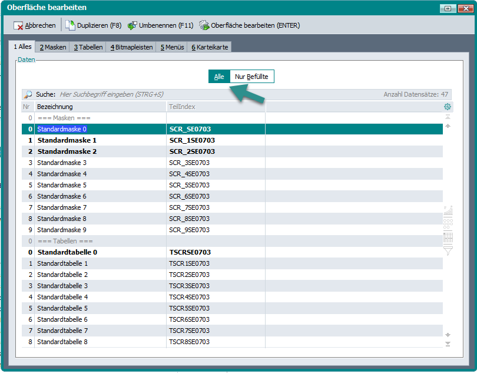Select the Standardtabelle 0 row
Image resolution: width=477 pixels, height=373 pixels.
[67, 252]
